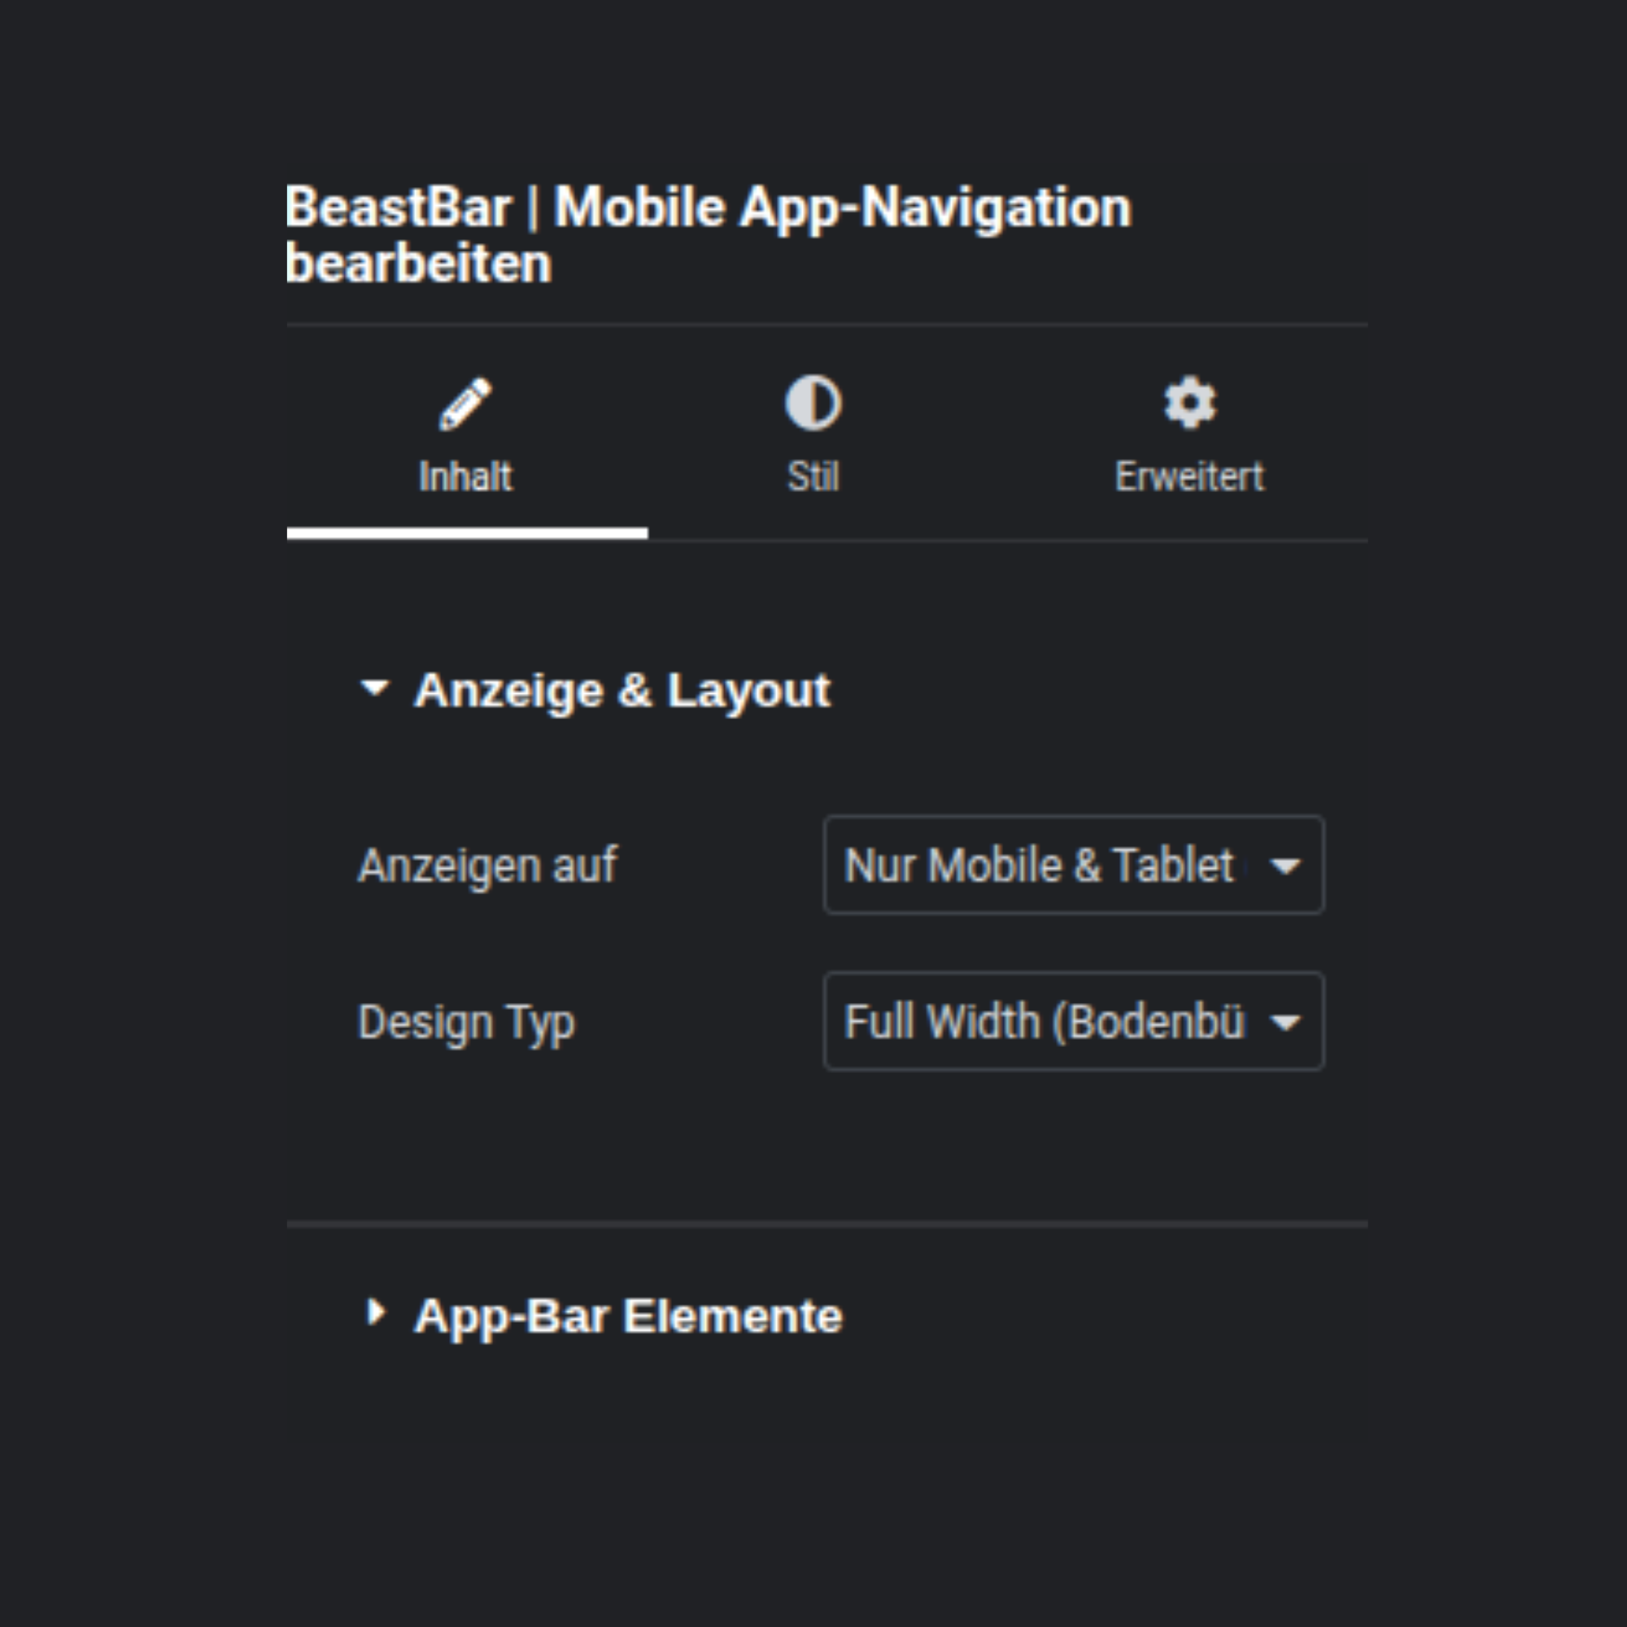This screenshot has width=1627, height=1627.
Task: Click the BeastBar panel title text
Action: [x=709, y=207]
